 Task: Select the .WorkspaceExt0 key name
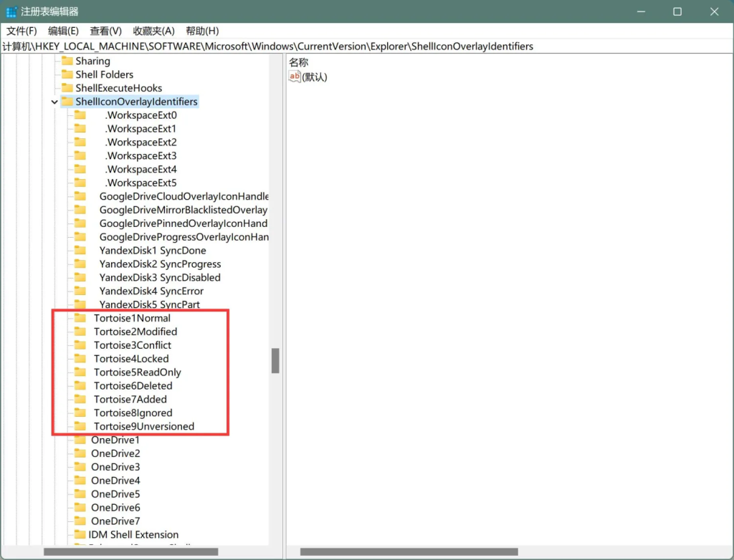click(141, 115)
